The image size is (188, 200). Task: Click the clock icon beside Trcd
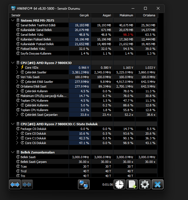tap(18, 171)
